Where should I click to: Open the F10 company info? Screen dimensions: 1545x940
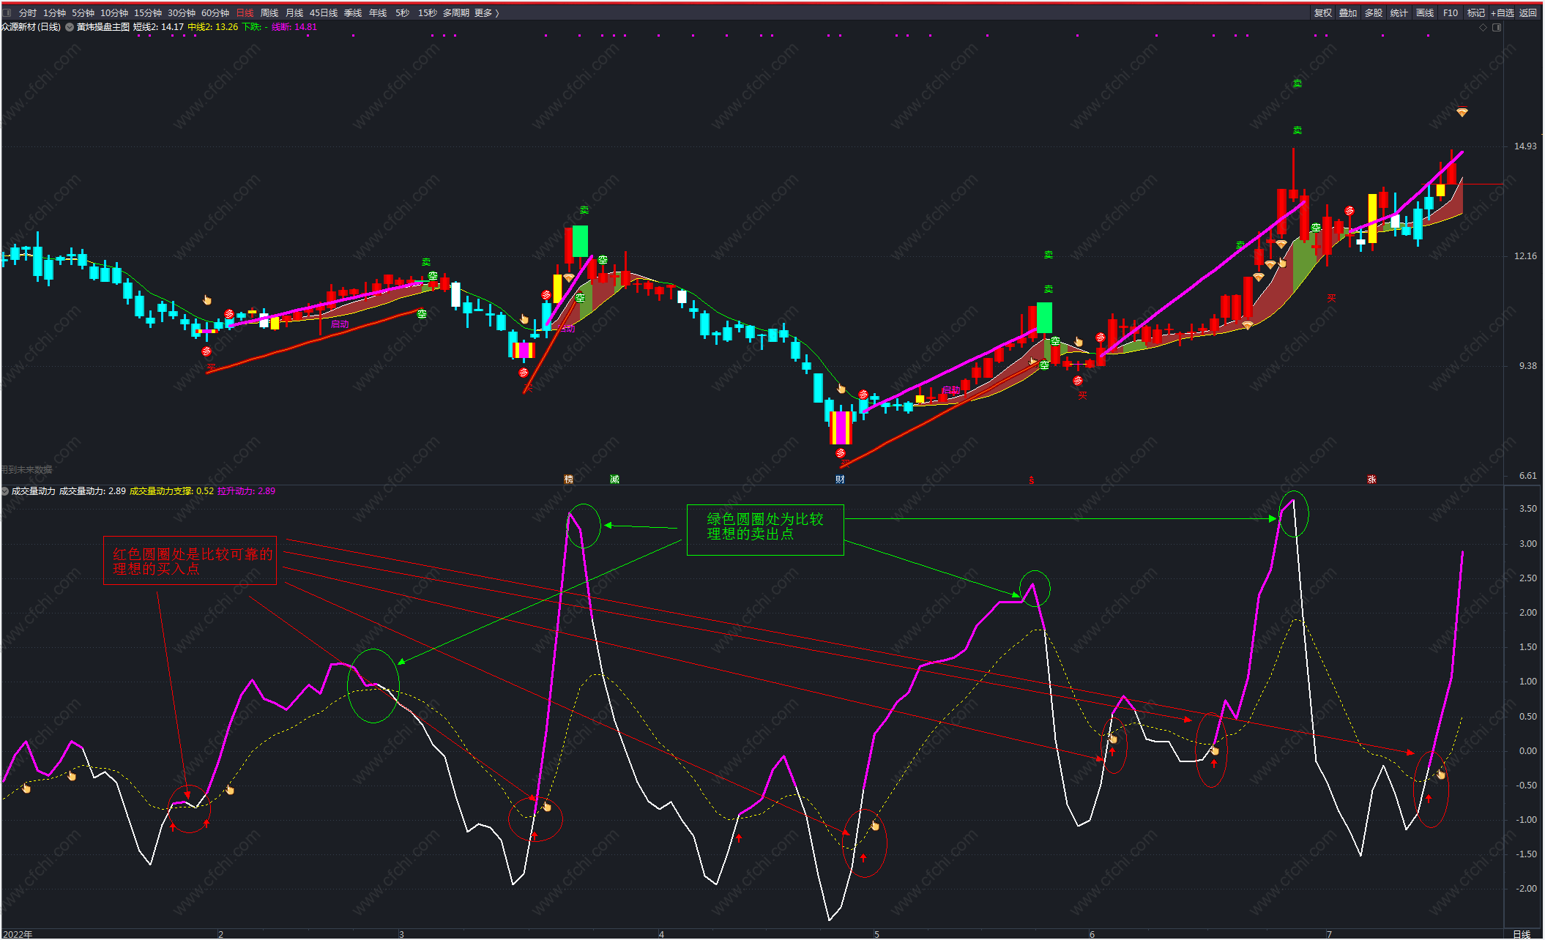[x=1450, y=12]
